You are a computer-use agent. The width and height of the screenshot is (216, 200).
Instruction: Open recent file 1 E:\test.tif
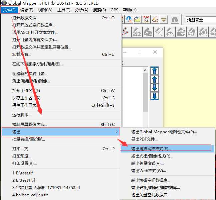(61, 173)
